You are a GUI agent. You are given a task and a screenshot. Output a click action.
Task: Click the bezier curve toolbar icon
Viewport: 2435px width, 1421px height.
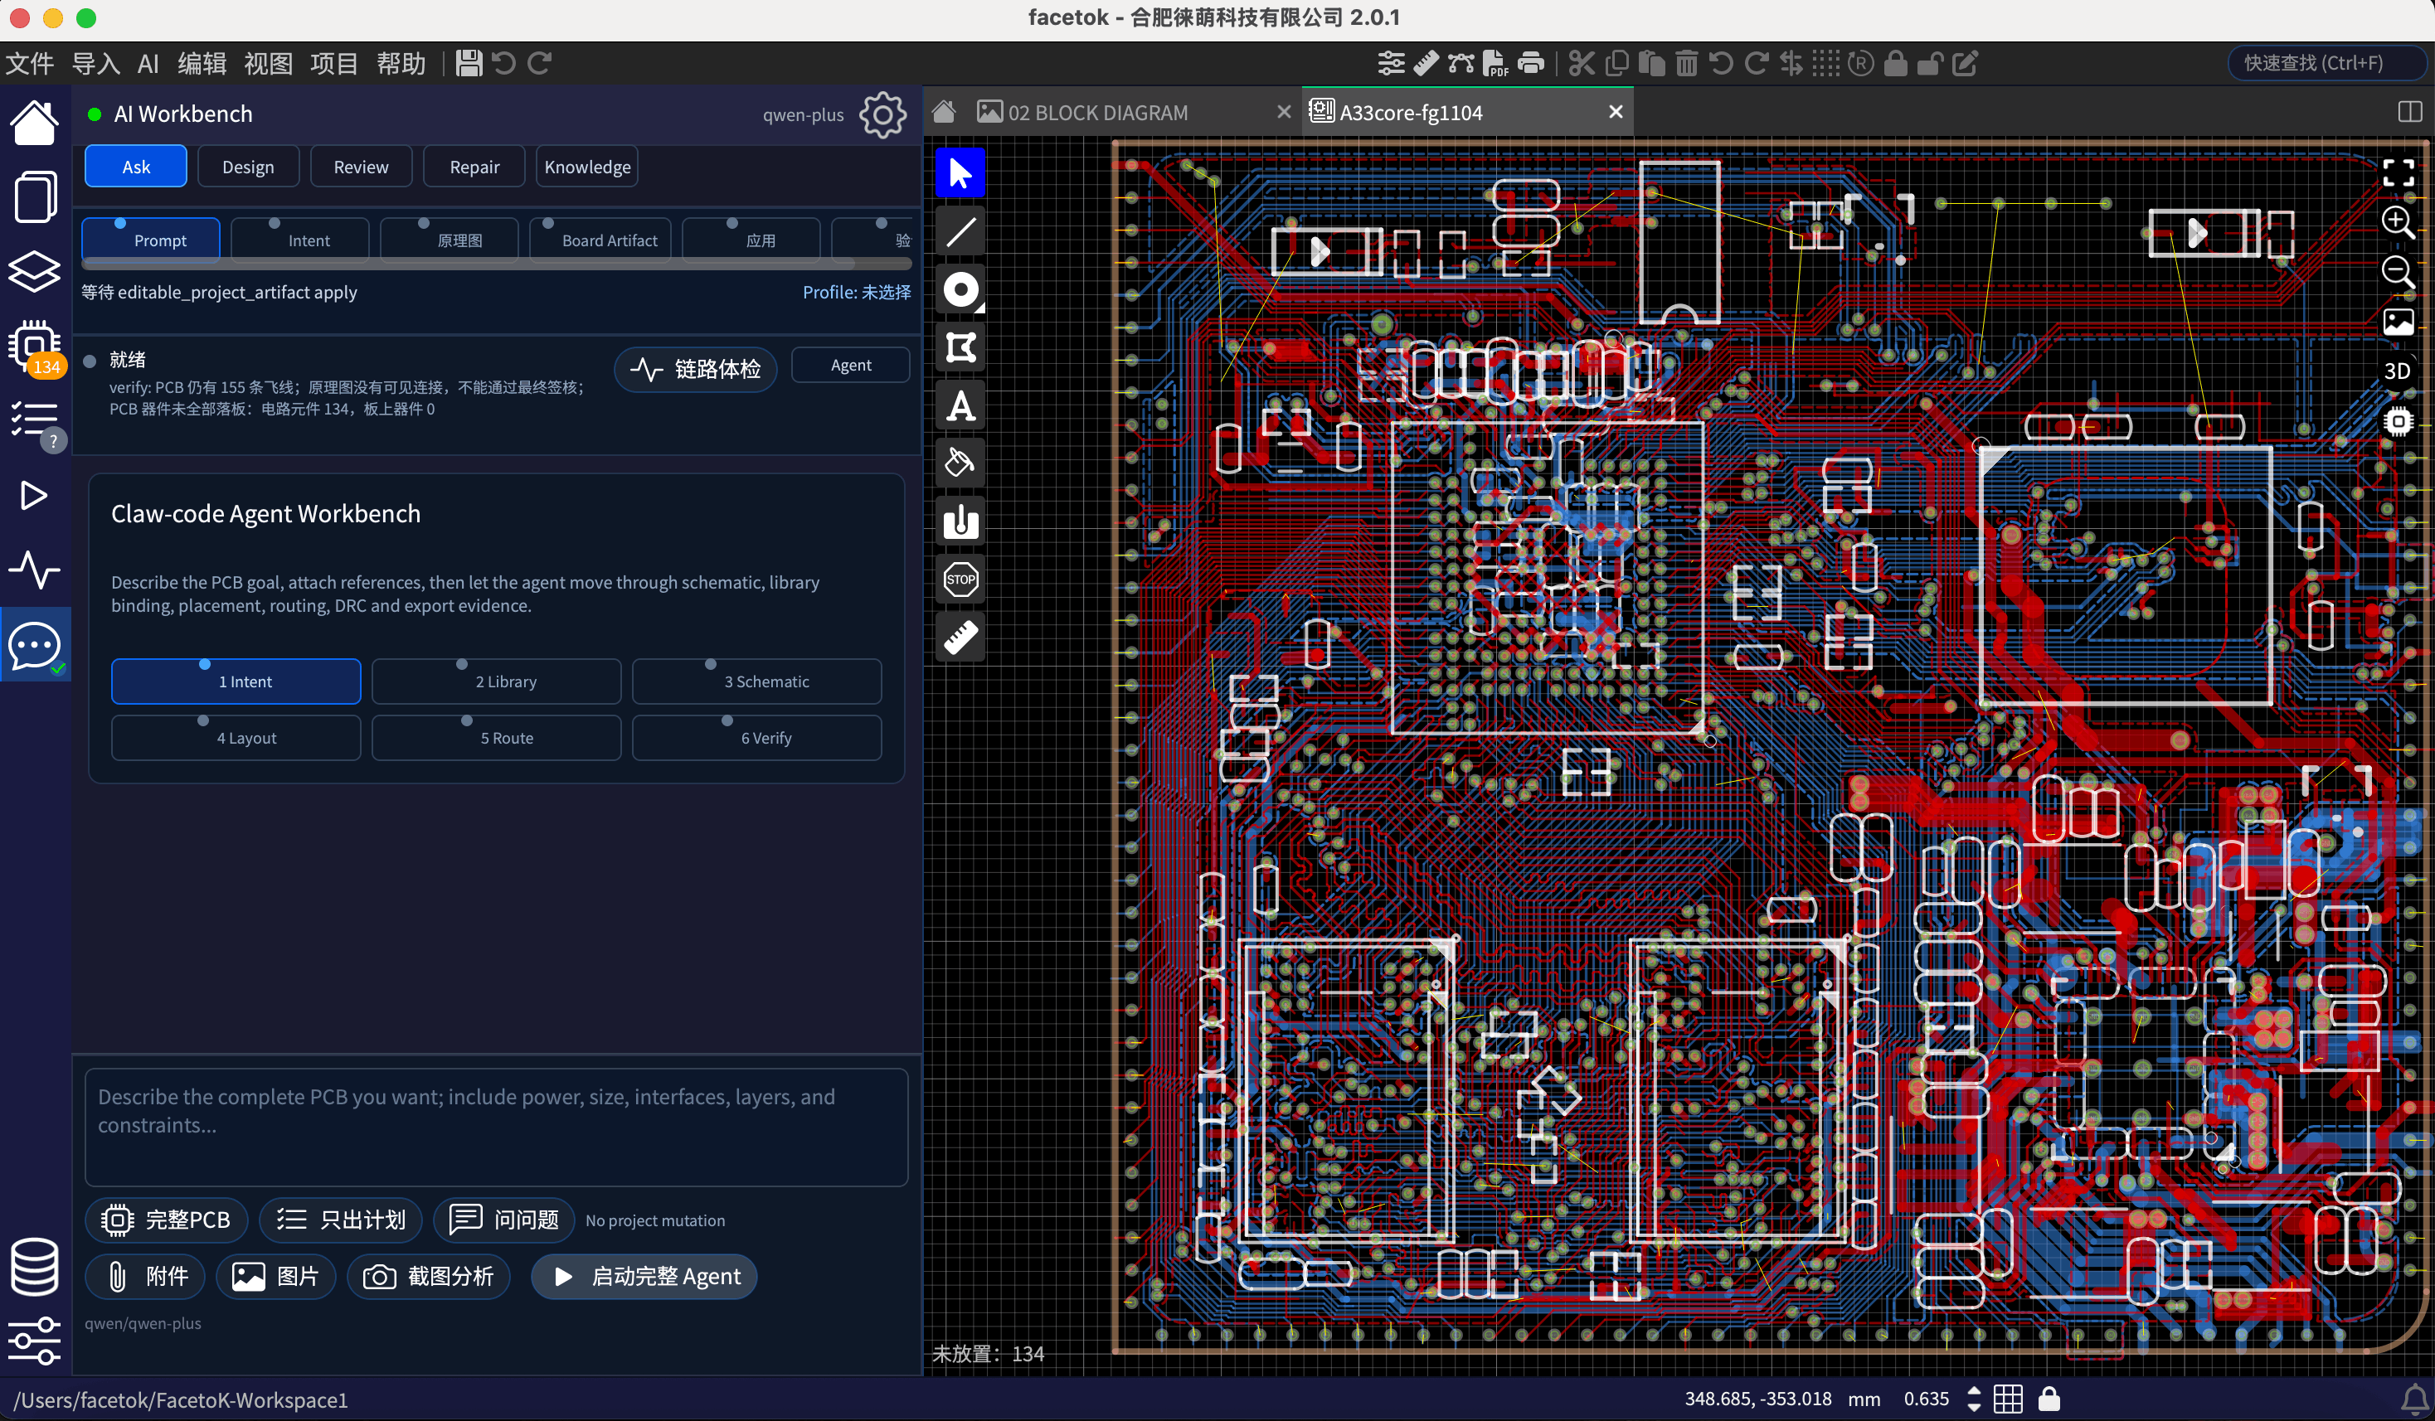1461,63
